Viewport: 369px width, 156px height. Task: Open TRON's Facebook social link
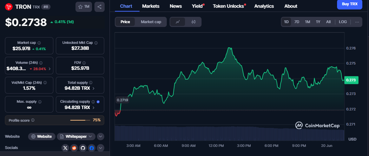tap(92, 148)
